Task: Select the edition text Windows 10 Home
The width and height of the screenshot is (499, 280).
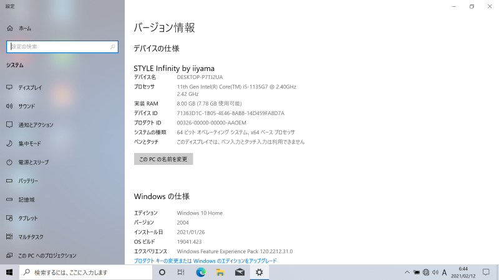Action: click(x=200, y=213)
